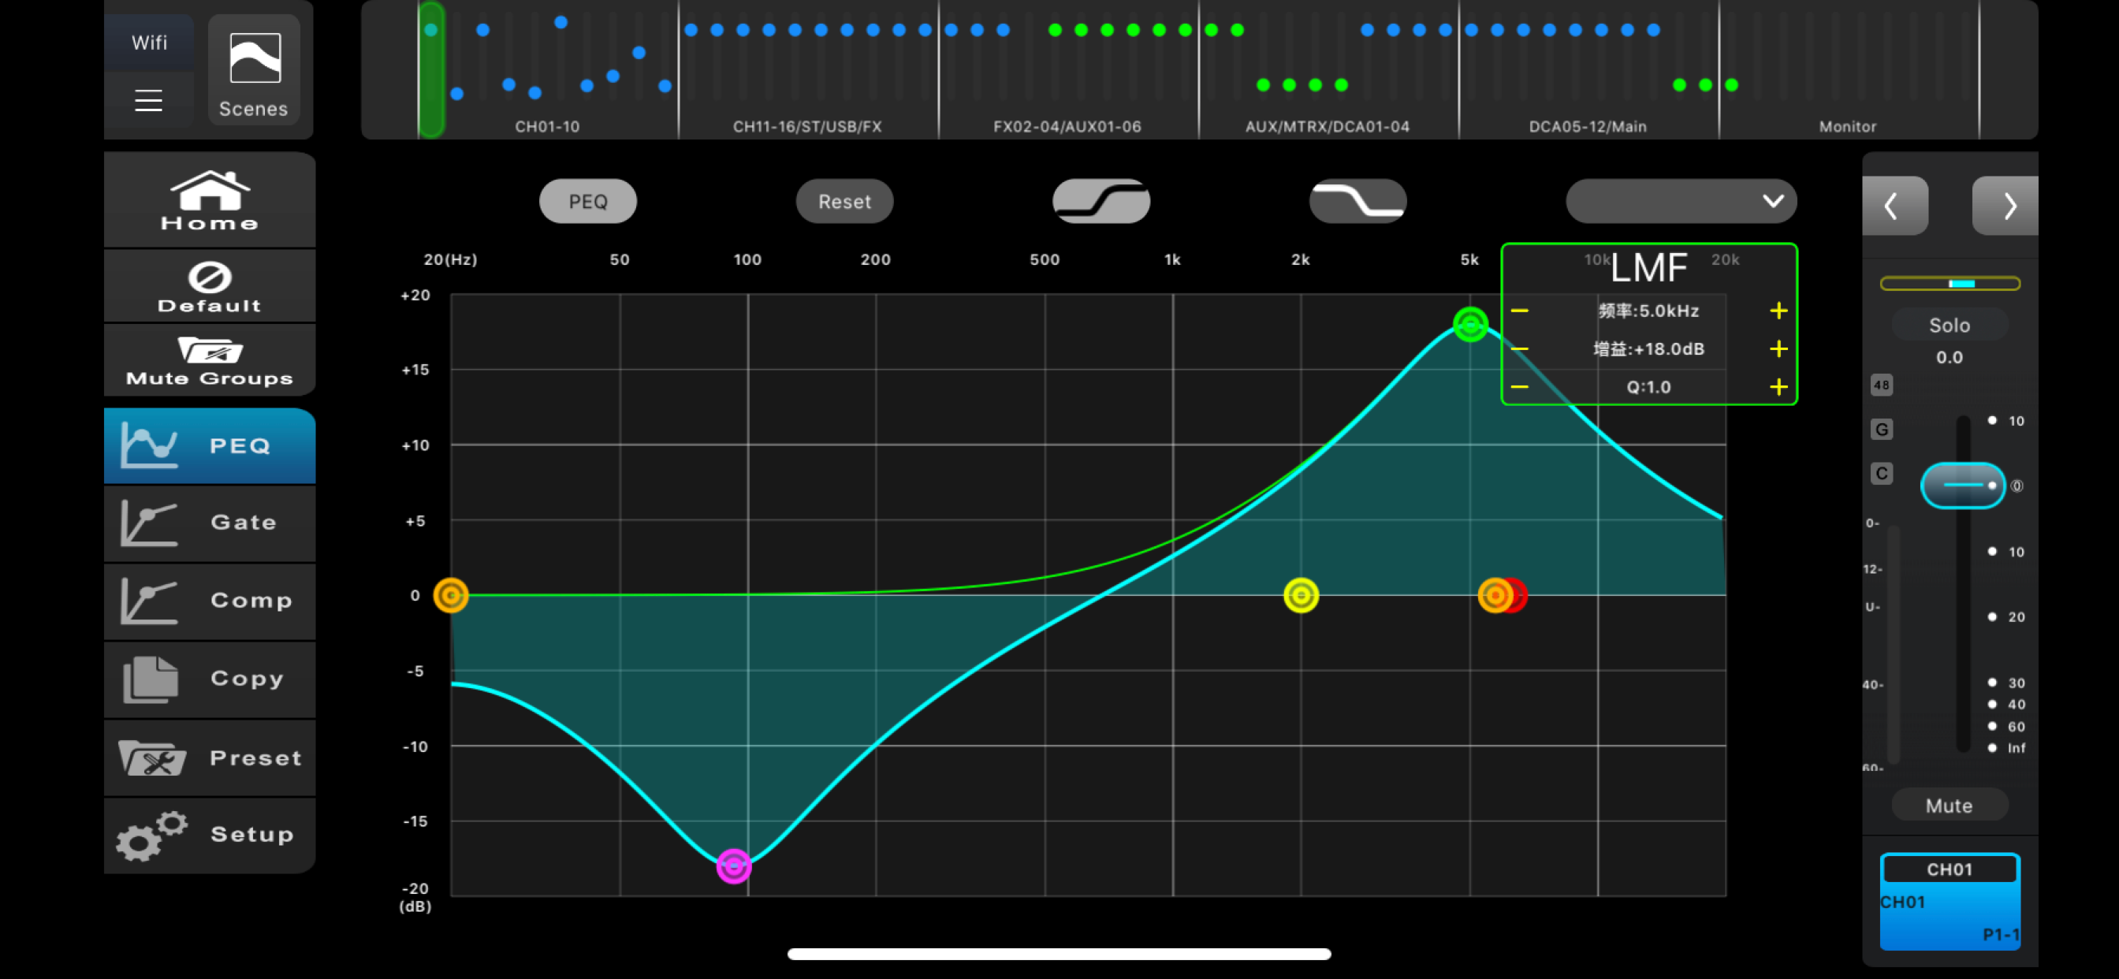Increase LMF Q value with plus
The image size is (2119, 979).
click(x=1778, y=387)
